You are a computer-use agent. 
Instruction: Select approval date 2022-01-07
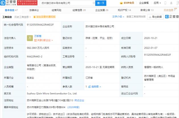(151, 48)
